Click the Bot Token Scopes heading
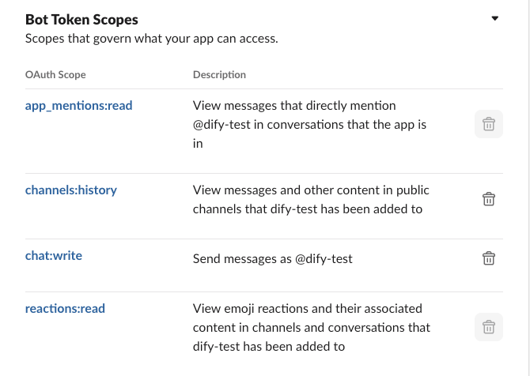This screenshot has width=530, height=376. [81, 20]
